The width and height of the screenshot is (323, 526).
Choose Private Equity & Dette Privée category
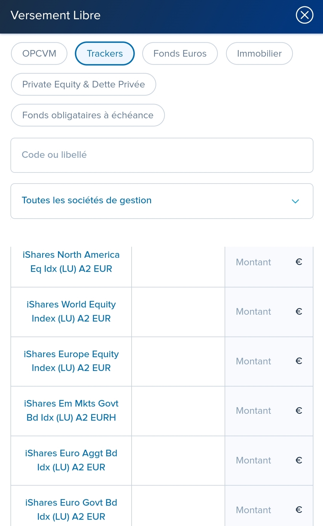pos(83,84)
